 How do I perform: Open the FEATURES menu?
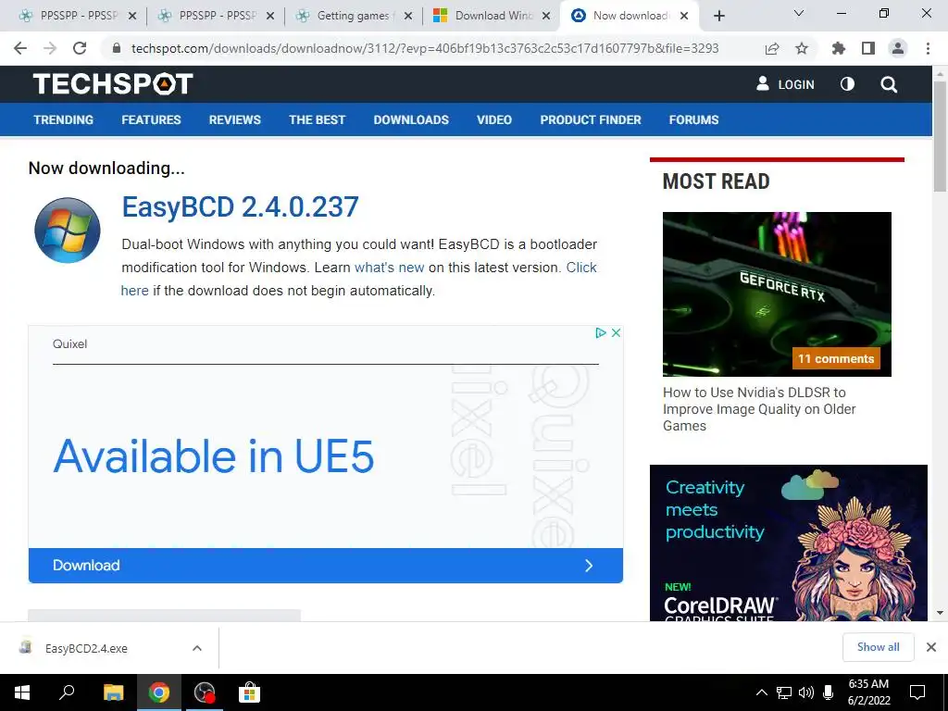click(x=151, y=119)
